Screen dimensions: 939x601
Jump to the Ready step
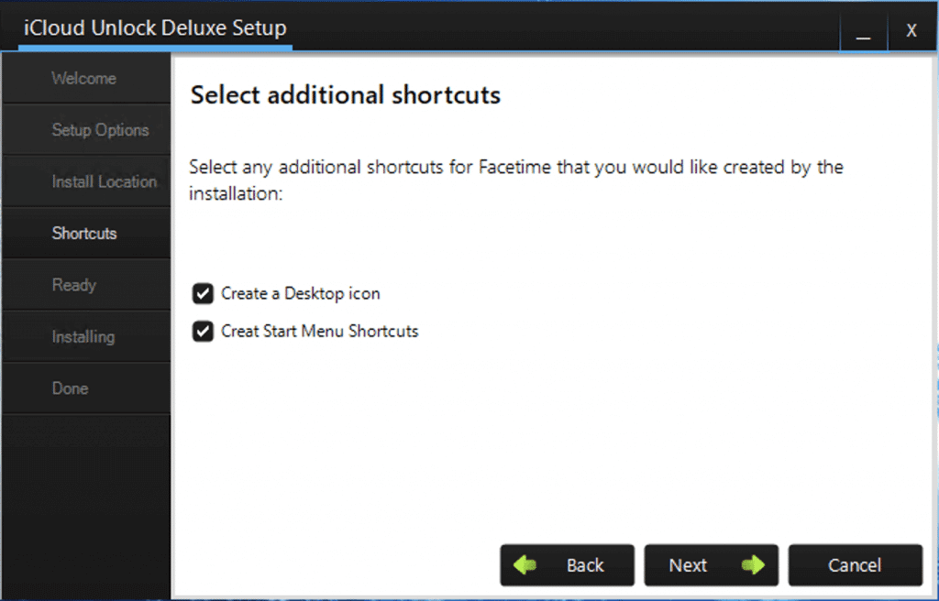click(x=86, y=285)
